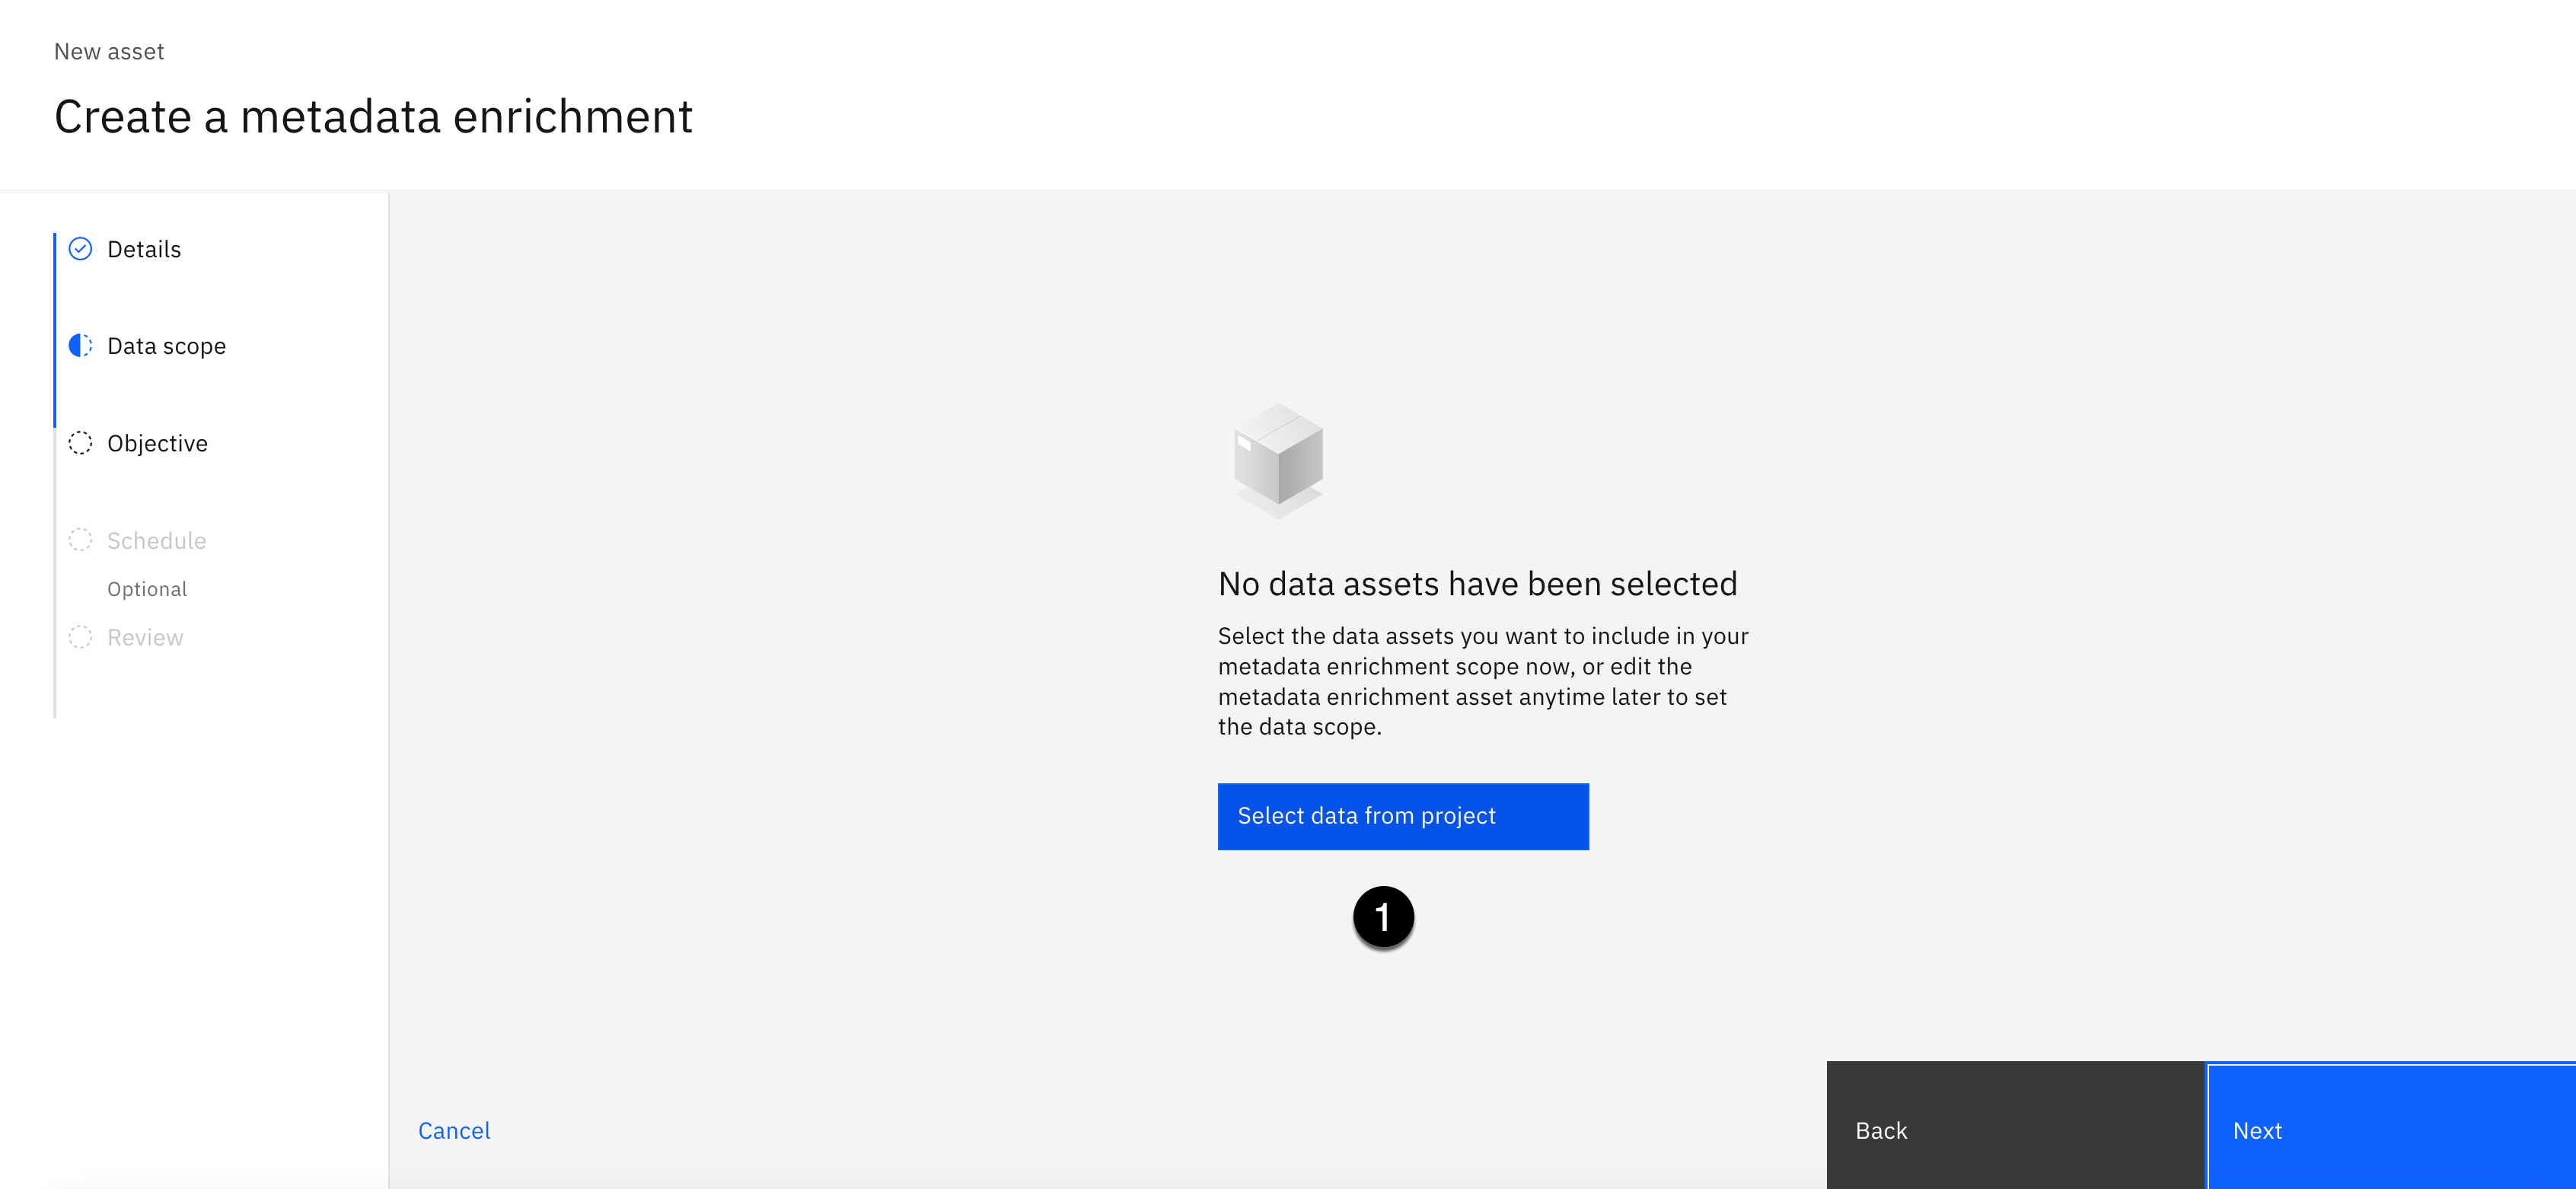Go Back to previous step
Viewport: 2576px width, 1189px height.
coord(2014,1130)
